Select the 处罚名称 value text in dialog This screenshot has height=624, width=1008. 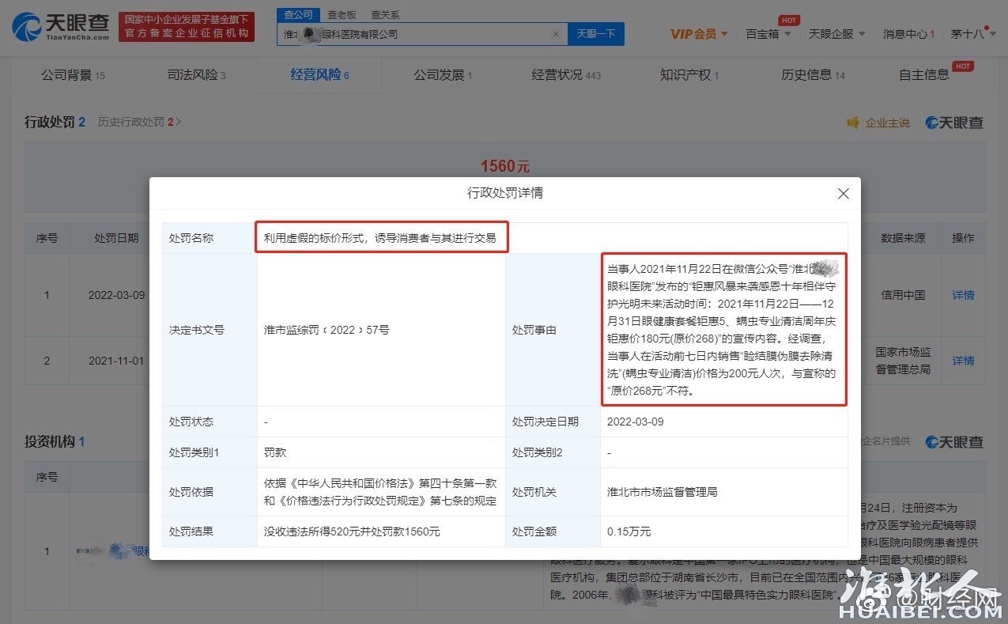click(380, 237)
